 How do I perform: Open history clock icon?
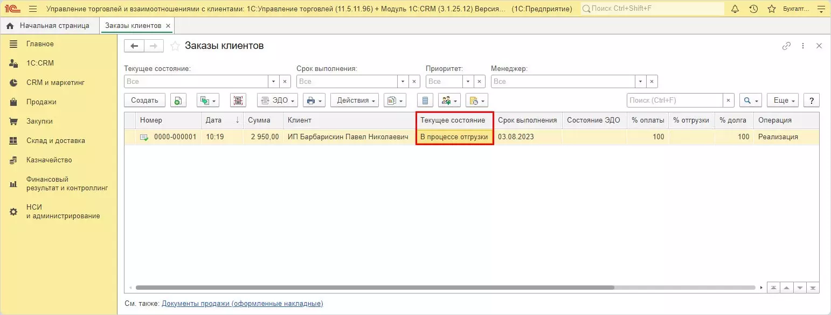[753, 9]
